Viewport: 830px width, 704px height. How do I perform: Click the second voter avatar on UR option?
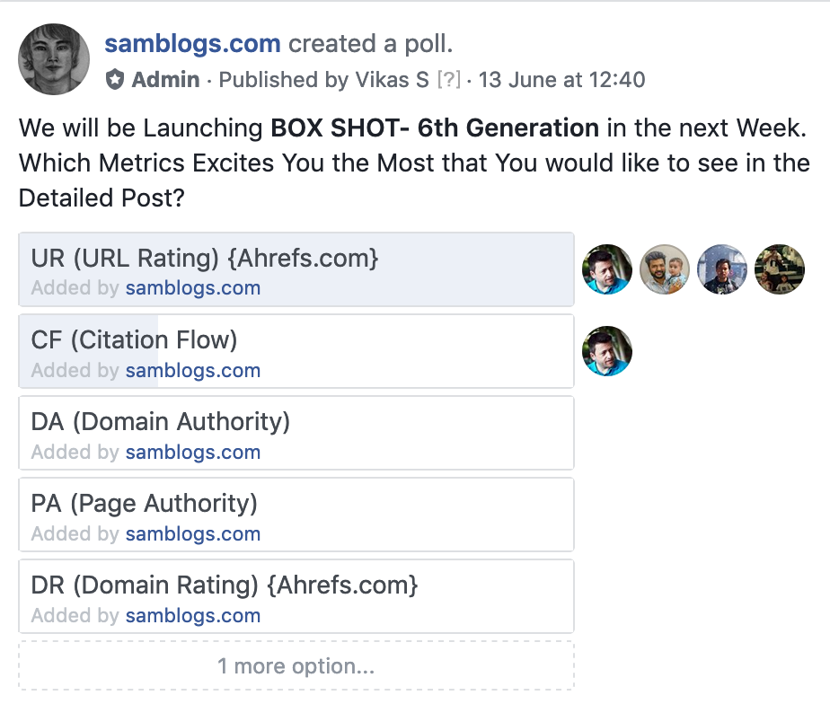[x=665, y=269]
